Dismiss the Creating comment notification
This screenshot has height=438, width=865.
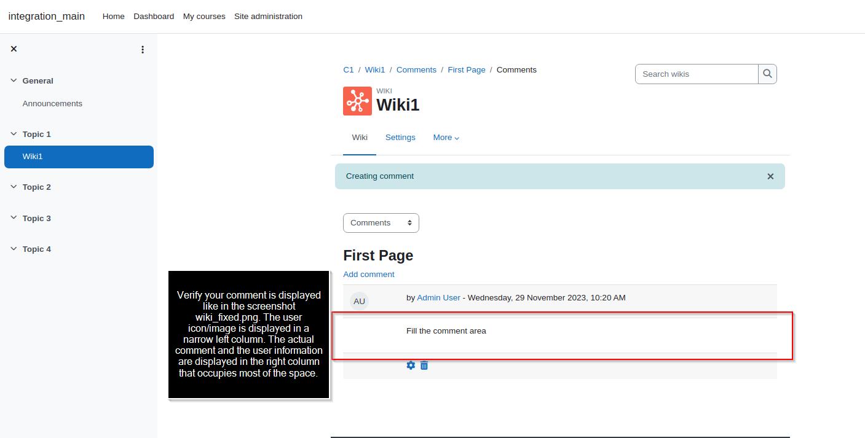pos(770,176)
